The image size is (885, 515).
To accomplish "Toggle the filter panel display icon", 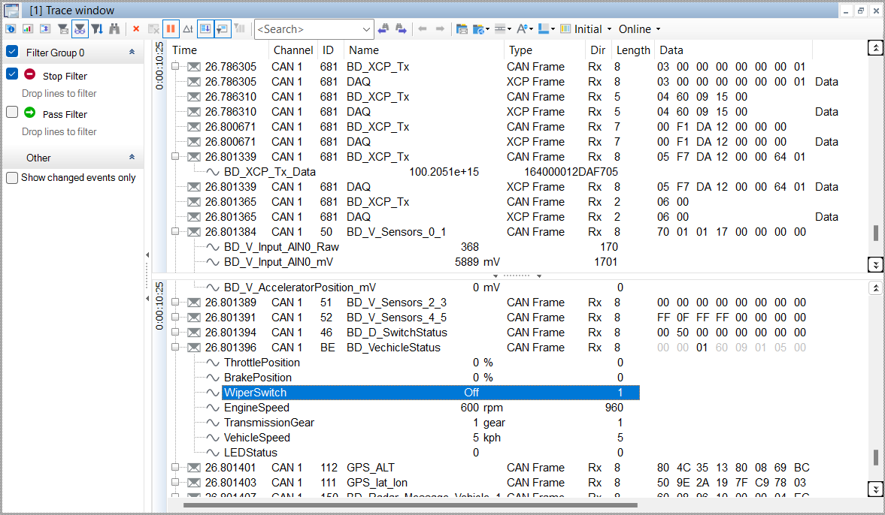I will [x=223, y=29].
